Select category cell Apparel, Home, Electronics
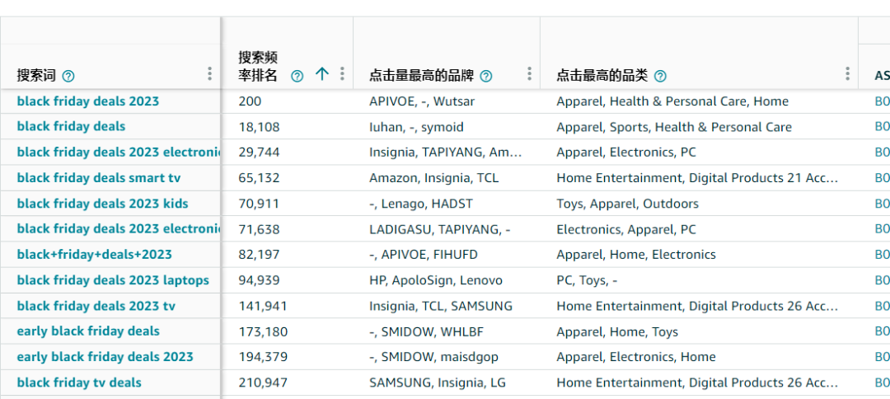This screenshot has width=890, height=399. [x=635, y=255]
